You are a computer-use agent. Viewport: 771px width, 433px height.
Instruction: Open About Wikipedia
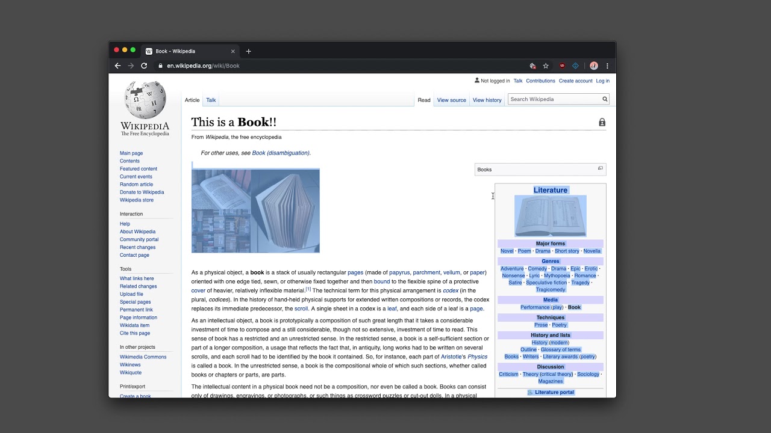pyautogui.click(x=137, y=232)
